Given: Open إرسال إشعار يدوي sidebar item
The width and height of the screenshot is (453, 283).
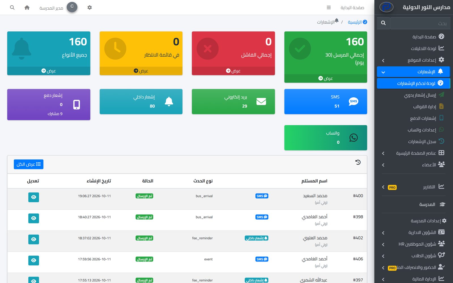Looking at the screenshot, I should (413, 95).
